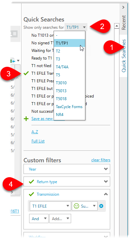Open the A..Z link
Viewport: 131px width, 238px height.
pyautogui.click(x=35, y=132)
